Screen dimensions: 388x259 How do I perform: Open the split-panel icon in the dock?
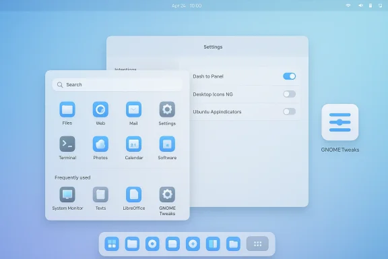213,244
